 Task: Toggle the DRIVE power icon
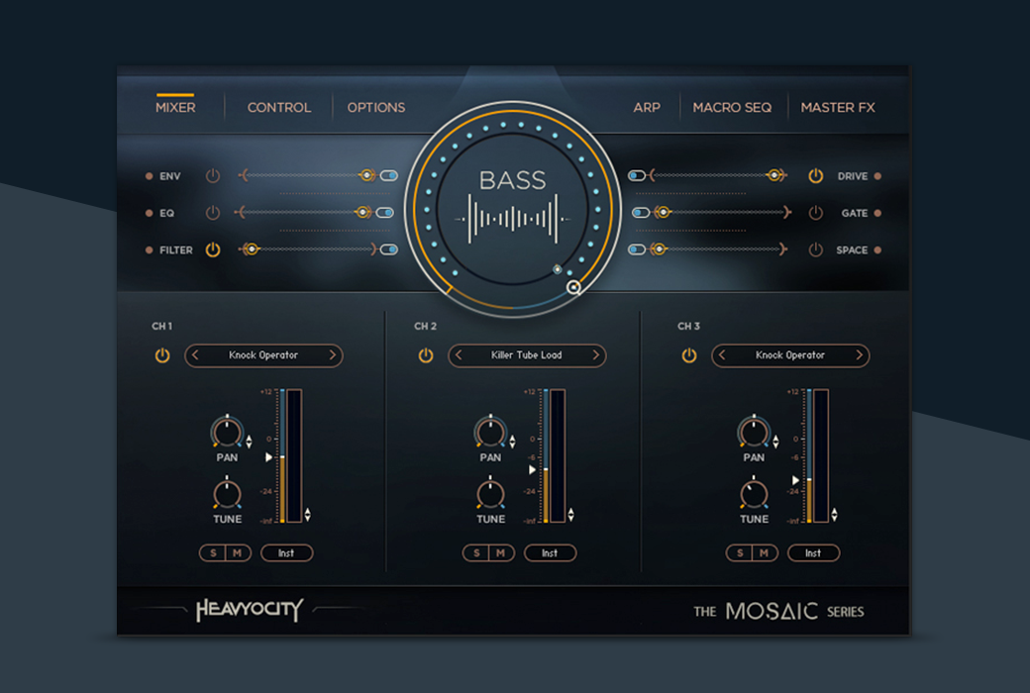click(815, 175)
